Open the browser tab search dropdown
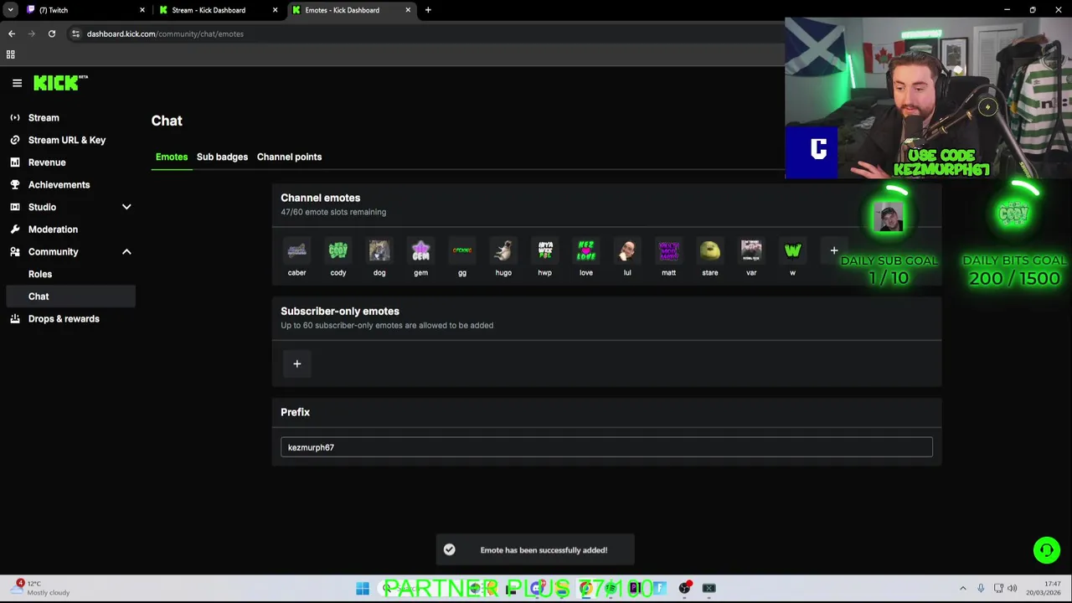Screen dimensions: 1072x603 (x=10, y=10)
